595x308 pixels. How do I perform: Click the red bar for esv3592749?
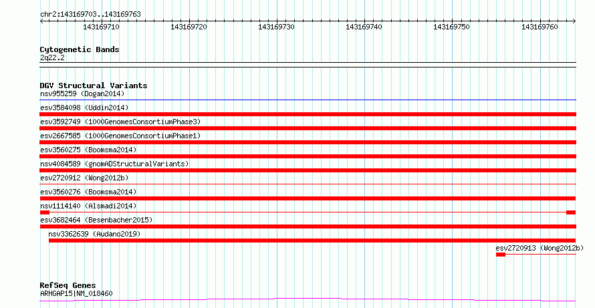308,128
